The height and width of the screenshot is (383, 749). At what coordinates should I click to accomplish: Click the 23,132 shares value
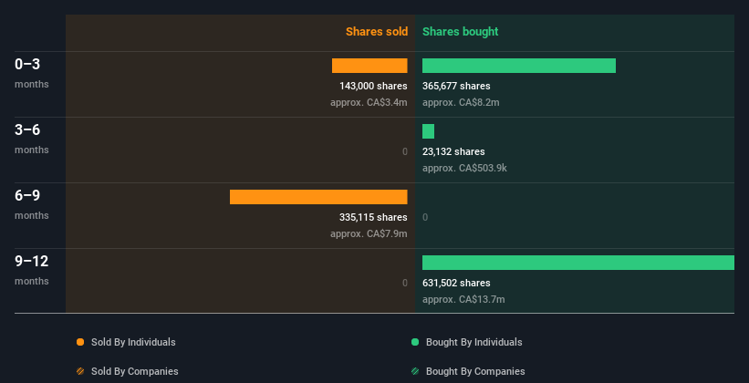[453, 151]
